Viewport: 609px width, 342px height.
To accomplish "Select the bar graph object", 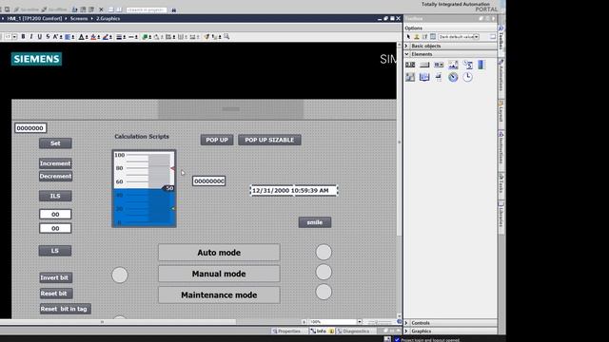I will [144, 188].
